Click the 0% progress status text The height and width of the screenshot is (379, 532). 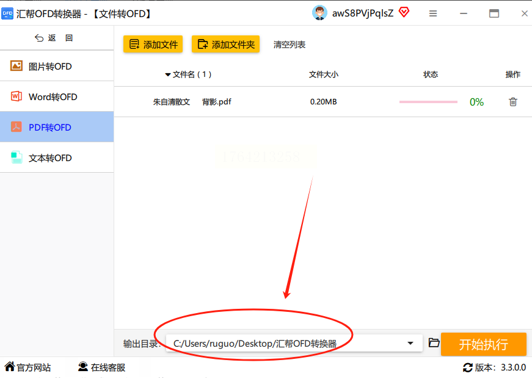tap(476, 102)
